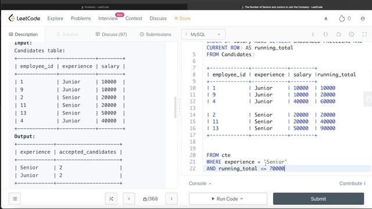The image size is (372, 209).
Task: Open the problem list icon
Action: tap(15, 199)
